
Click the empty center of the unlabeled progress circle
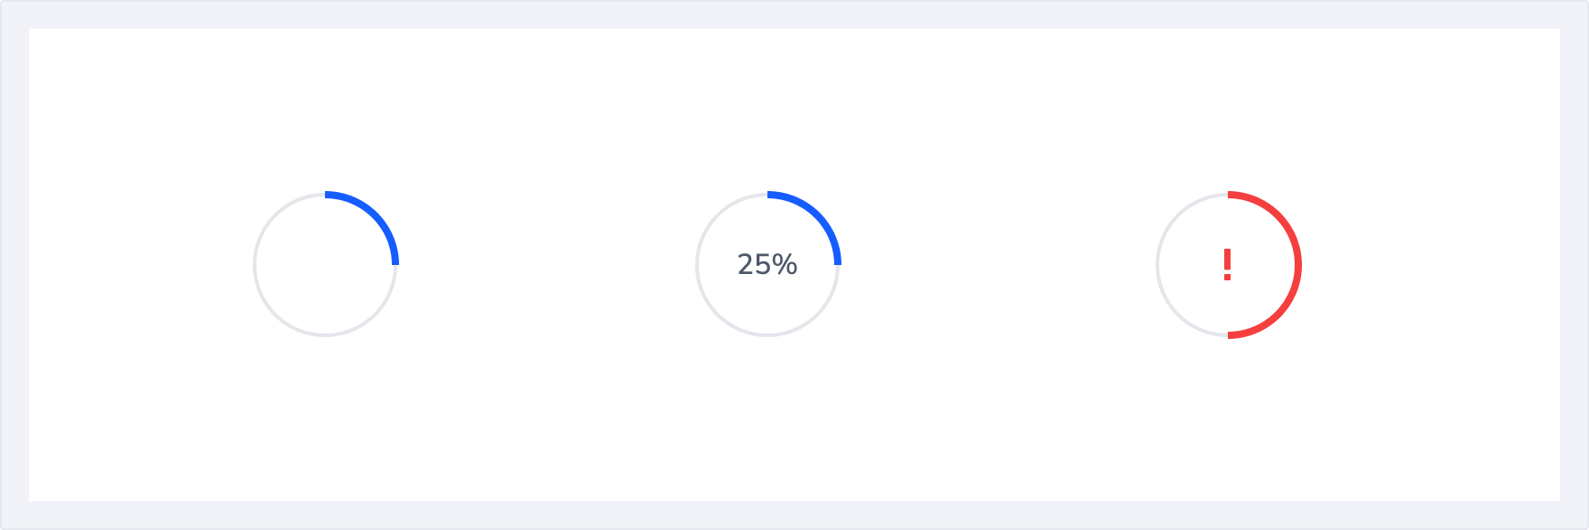click(x=325, y=265)
